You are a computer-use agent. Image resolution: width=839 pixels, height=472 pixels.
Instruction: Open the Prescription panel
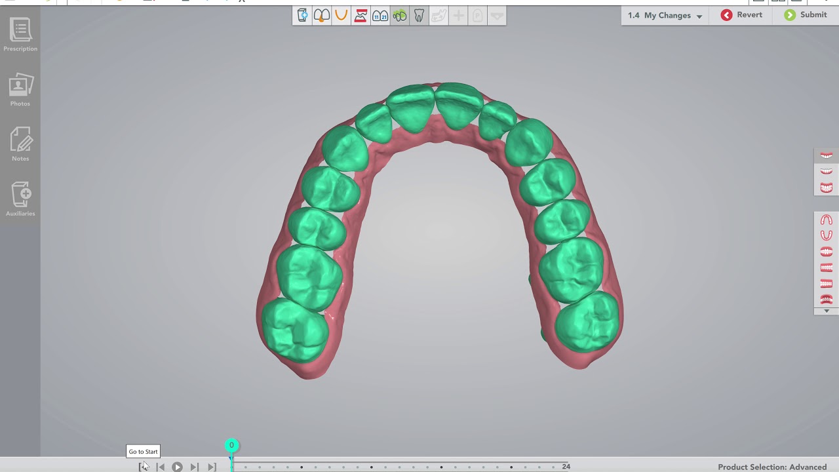[20, 35]
